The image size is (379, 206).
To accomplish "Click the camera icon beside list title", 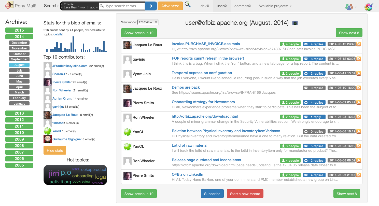I will (x=295, y=23).
